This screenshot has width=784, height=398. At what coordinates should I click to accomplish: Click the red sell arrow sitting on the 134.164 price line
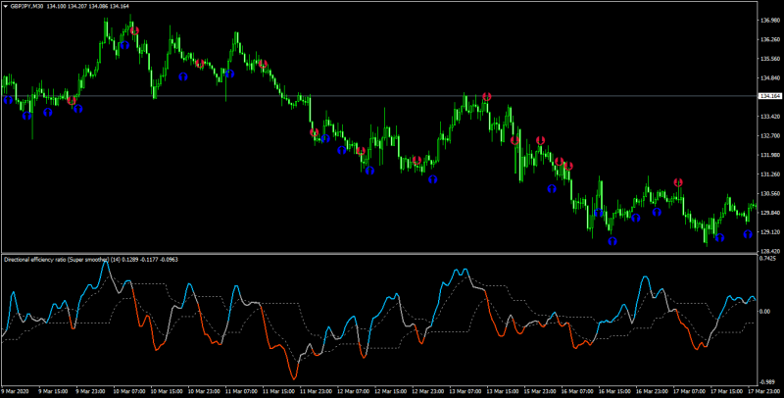click(x=486, y=96)
